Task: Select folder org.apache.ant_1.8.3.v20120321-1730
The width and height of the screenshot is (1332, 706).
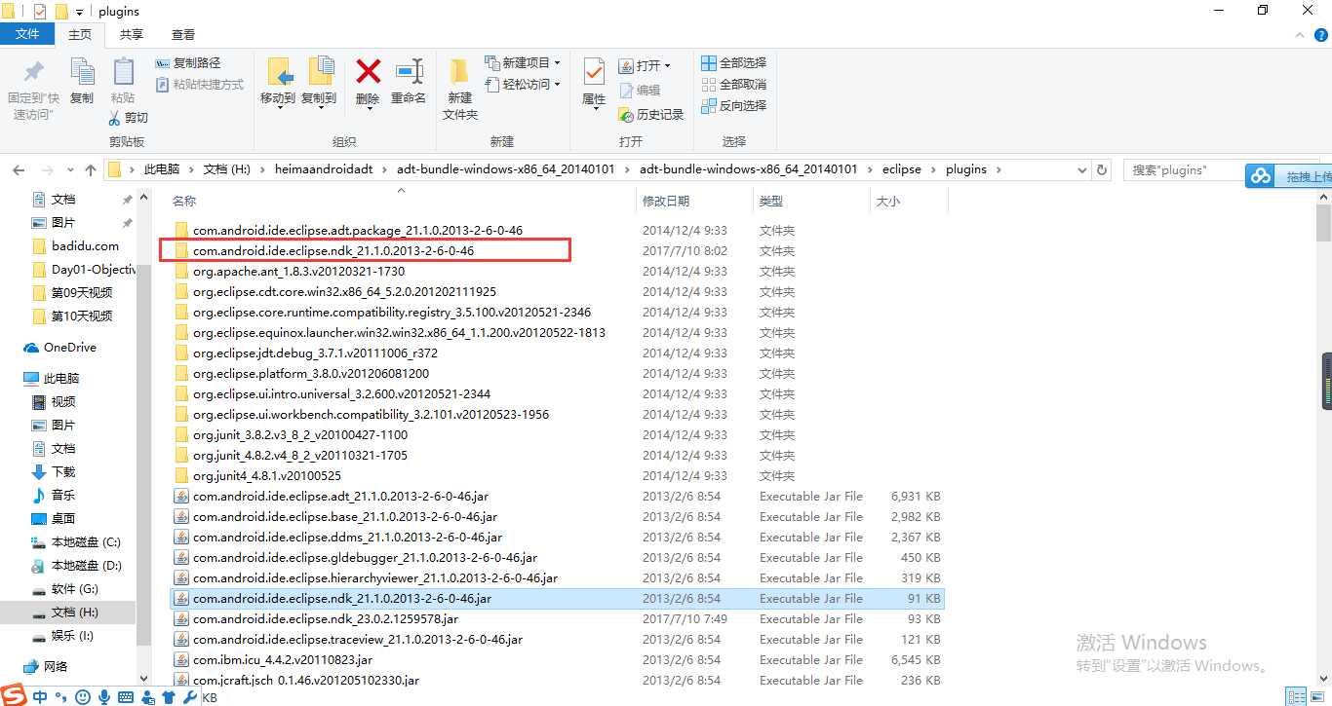Action: pyautogui.click(x=298, y=272)
